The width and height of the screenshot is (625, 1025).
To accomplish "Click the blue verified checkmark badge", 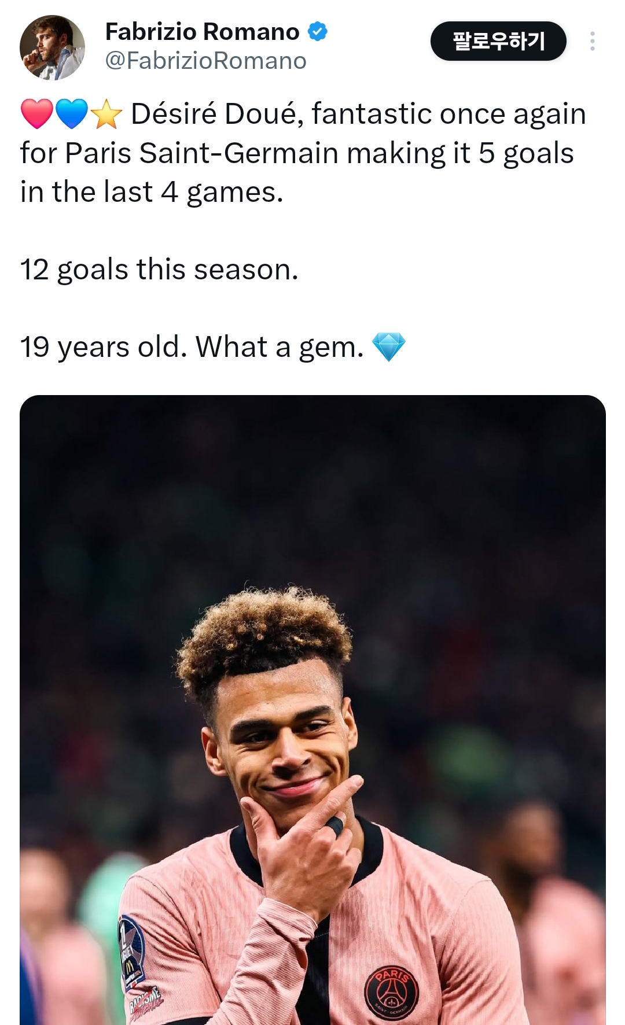I will pos(317,31).
